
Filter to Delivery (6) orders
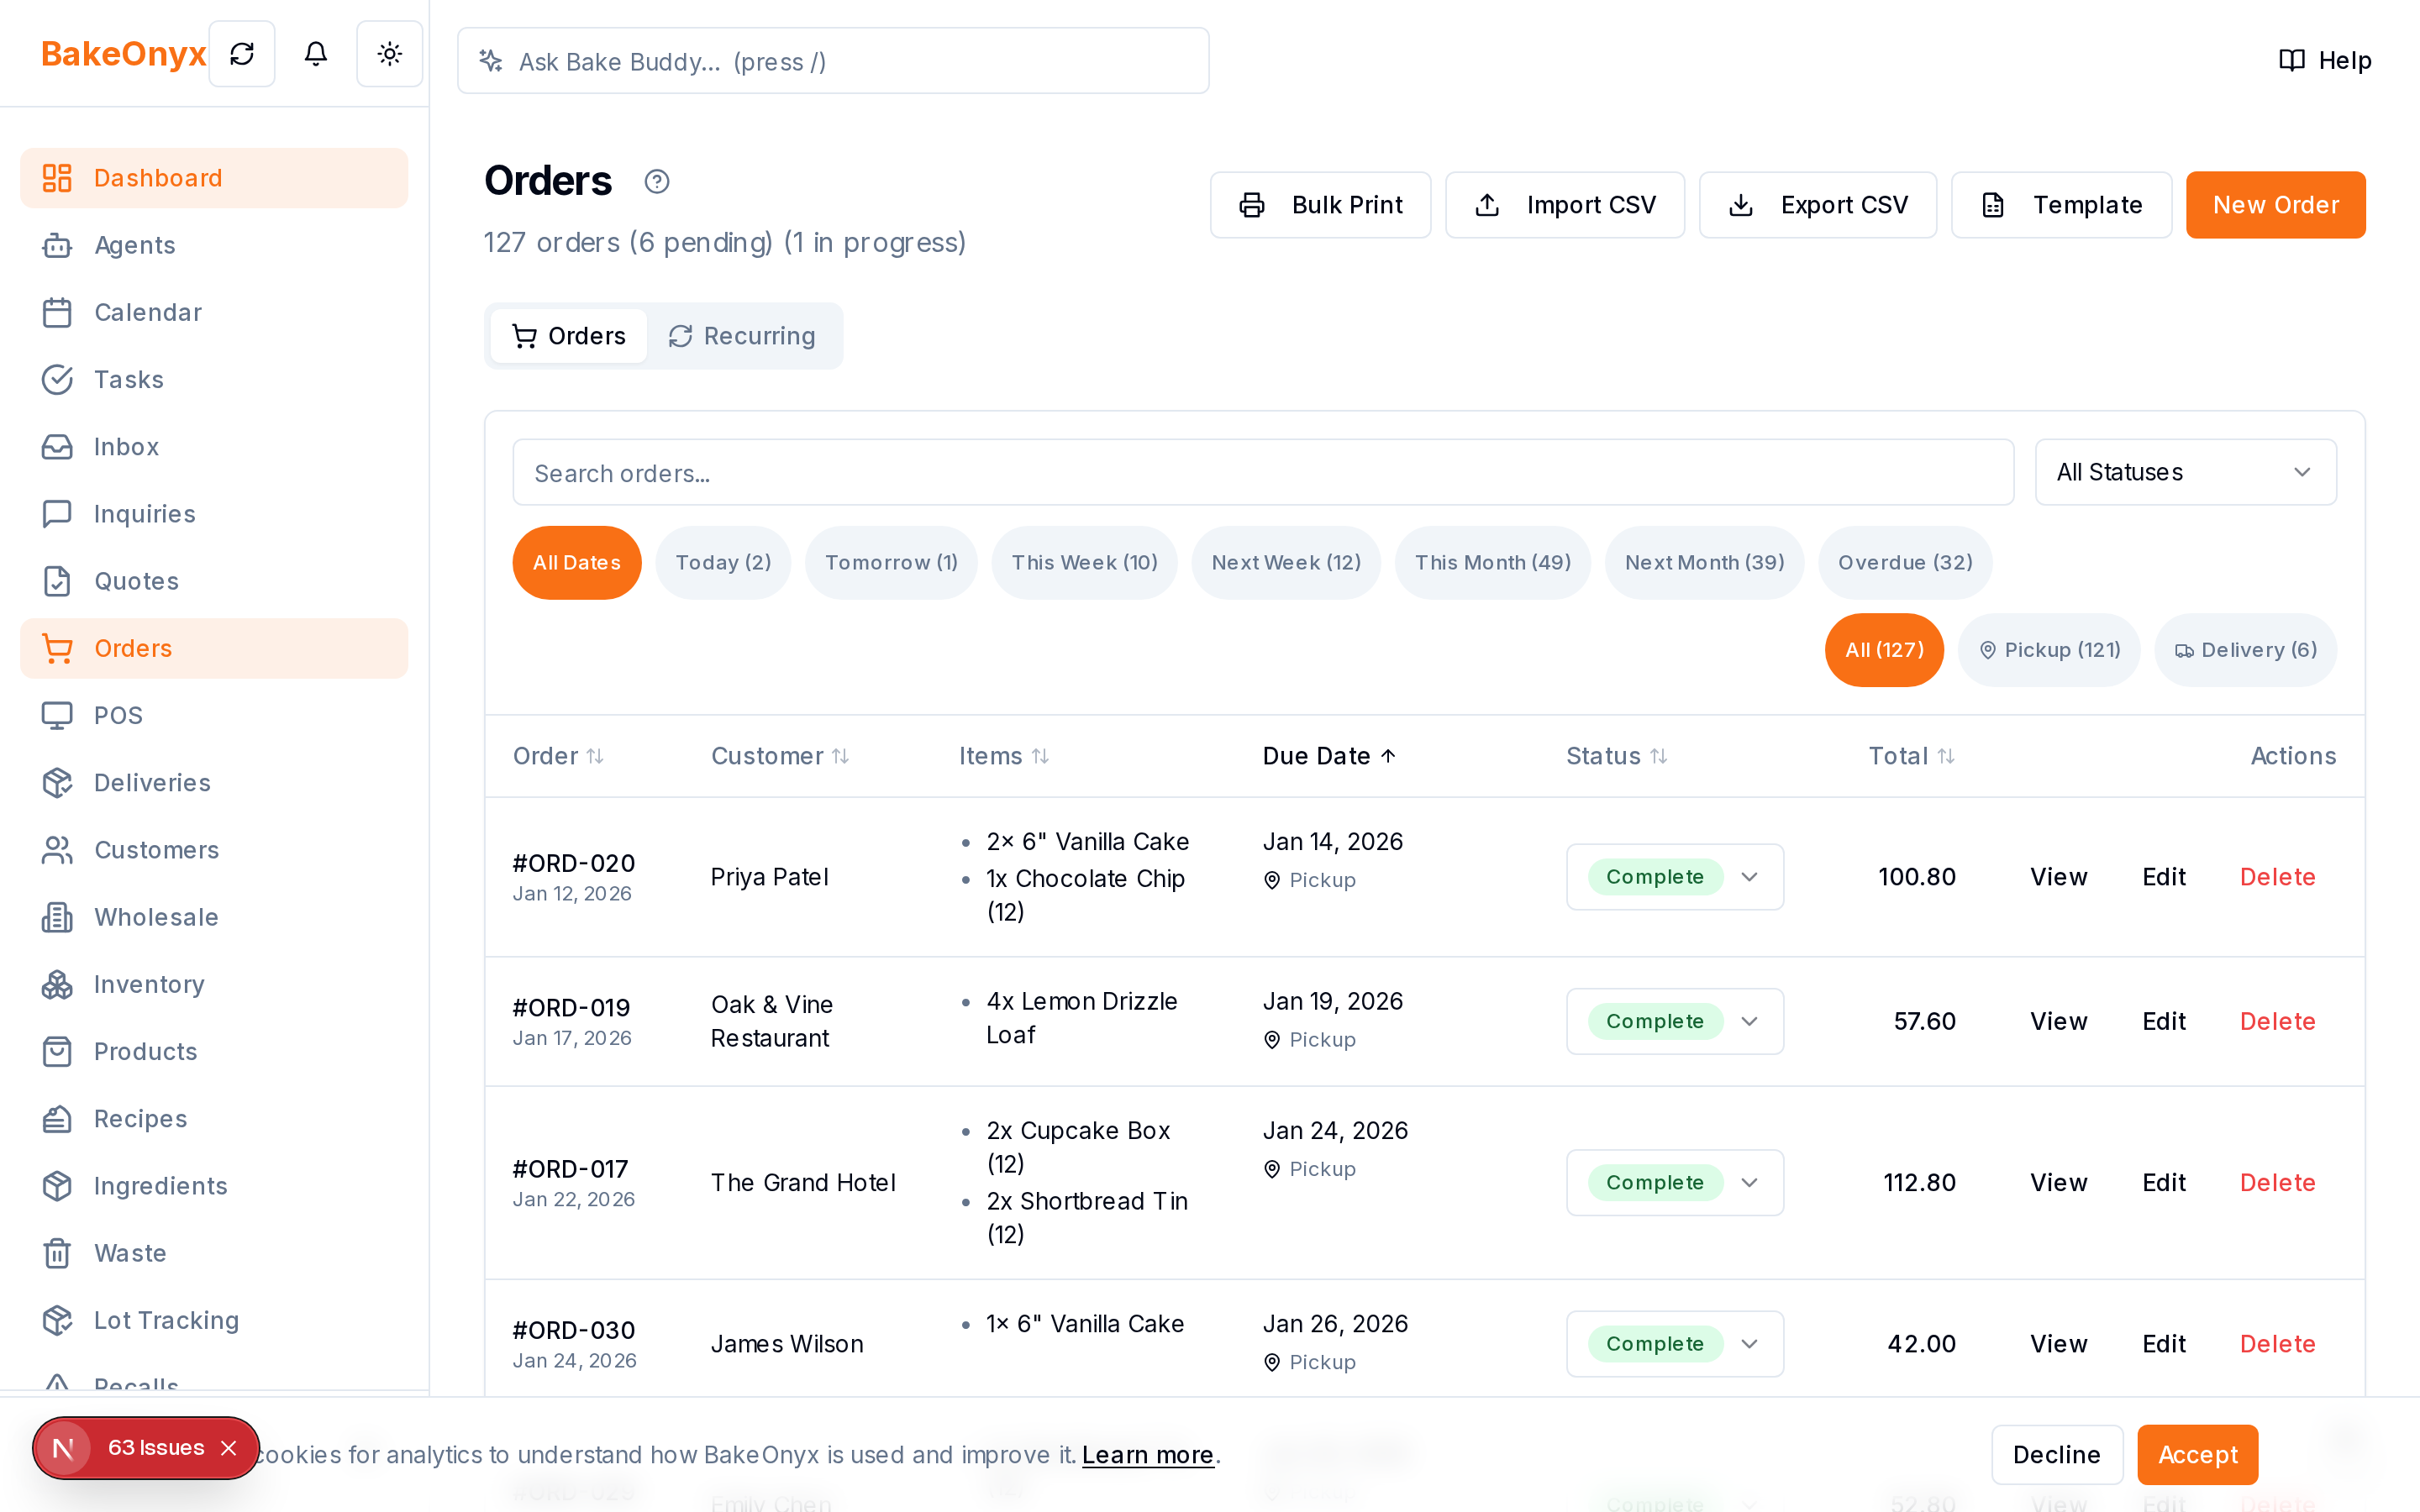tap(2246, 650)
